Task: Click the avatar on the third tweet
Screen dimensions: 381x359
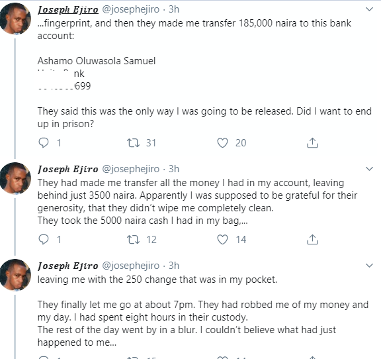Action: point(15,275)
